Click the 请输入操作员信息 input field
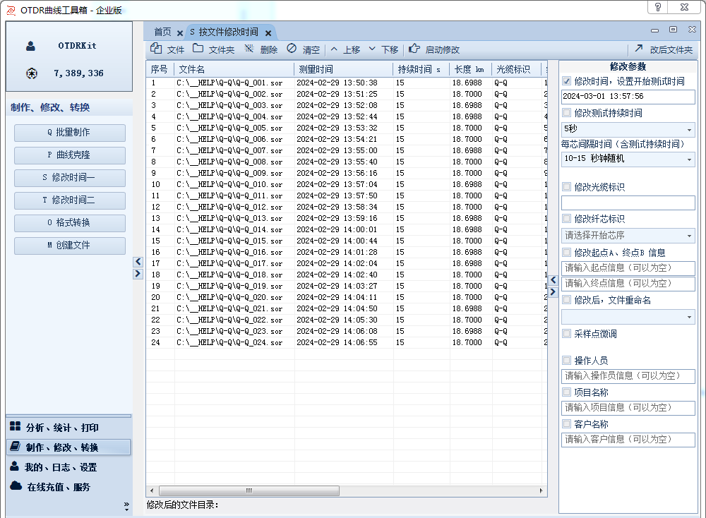The height and width of the screenshot is (518, 706). pyautogui.click(x=628, y=376)
